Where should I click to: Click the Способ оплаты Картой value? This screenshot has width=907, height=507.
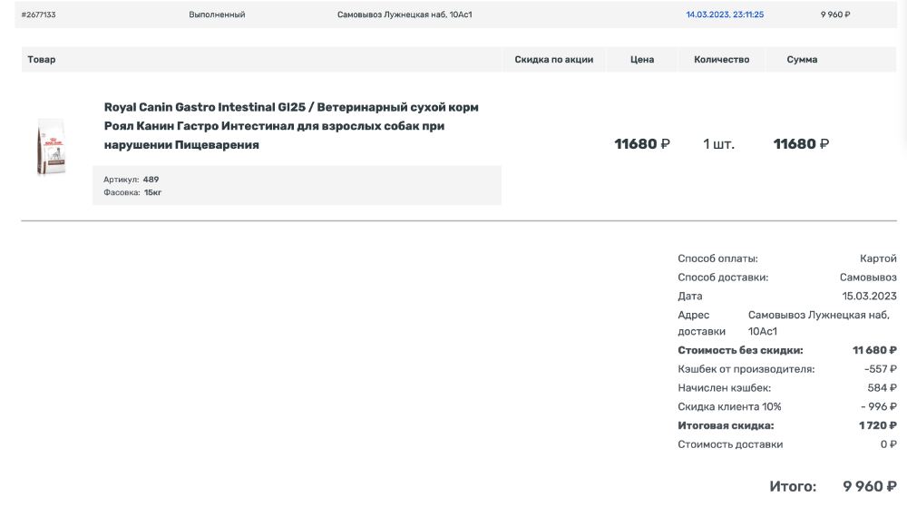coord(878,258)
